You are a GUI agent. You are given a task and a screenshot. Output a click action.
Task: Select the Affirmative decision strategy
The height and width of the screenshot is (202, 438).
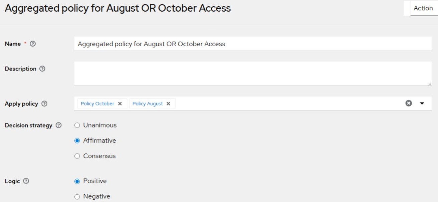tap(77, 141)
